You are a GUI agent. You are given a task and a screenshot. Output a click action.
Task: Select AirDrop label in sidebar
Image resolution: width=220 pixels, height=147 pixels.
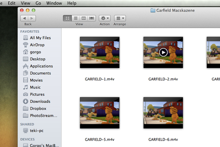37,45
